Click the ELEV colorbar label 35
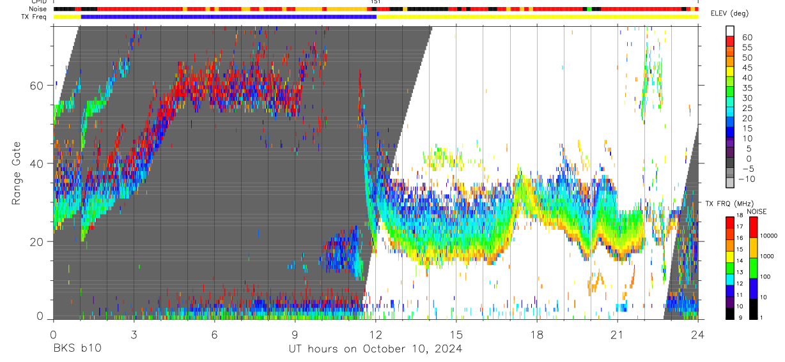The width and height of the screenshot is (785, 362). coord(747,88)
